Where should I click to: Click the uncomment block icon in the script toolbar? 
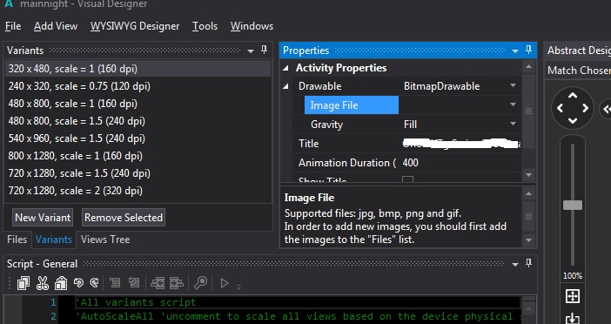point(134,283)
